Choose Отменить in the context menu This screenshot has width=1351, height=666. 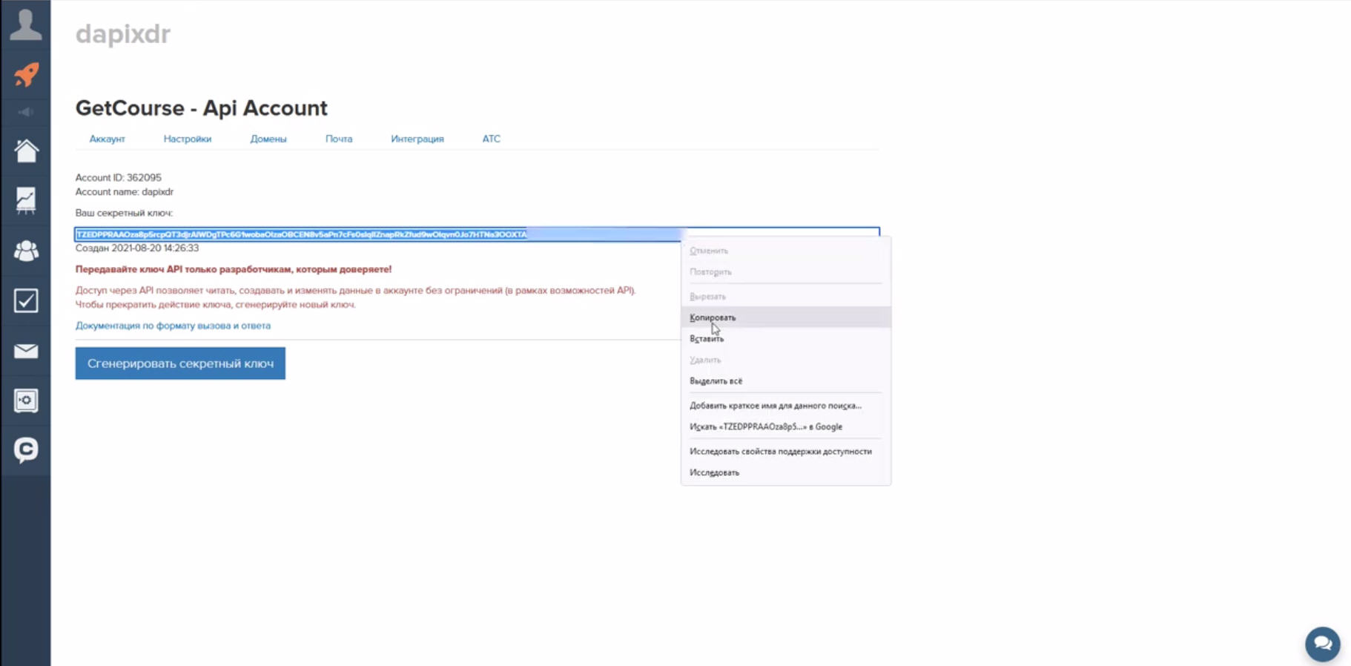pyautogui.click(x=786, y=251)
